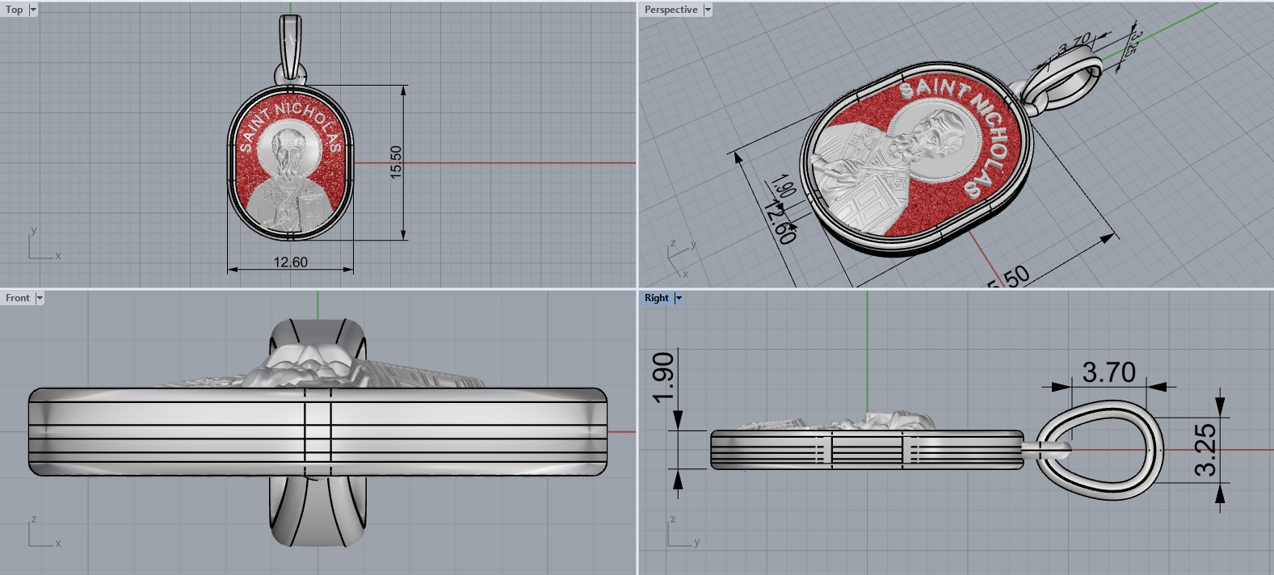This screenshot has height=575, width=1274.
Task: Open the Perspective viewport dropdown arrow
Action: (708, 10)
